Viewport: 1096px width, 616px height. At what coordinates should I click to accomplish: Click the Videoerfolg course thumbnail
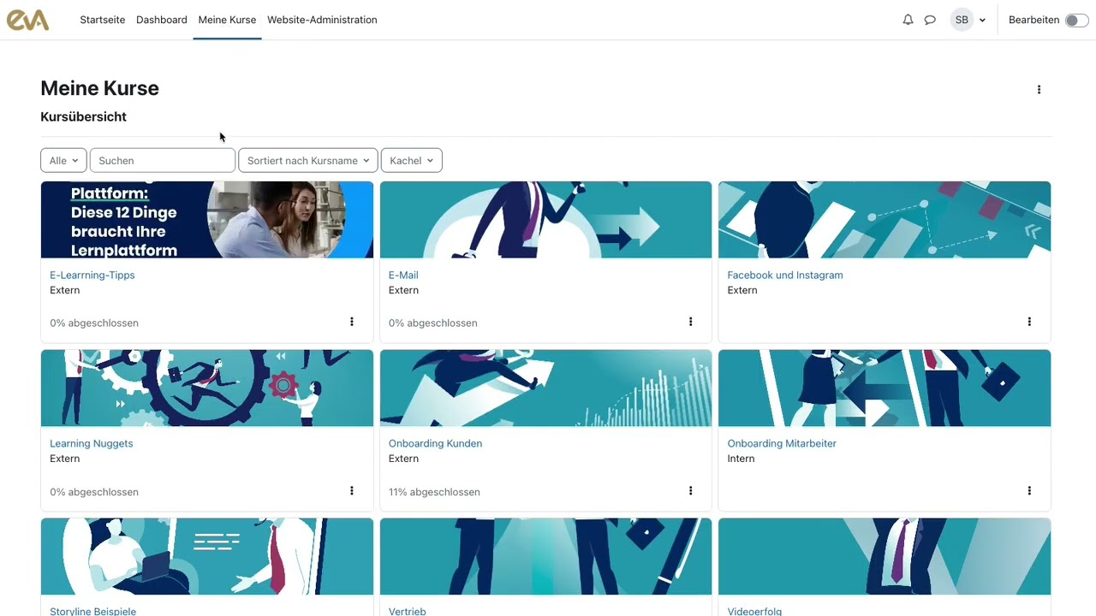tap(885, 557)
